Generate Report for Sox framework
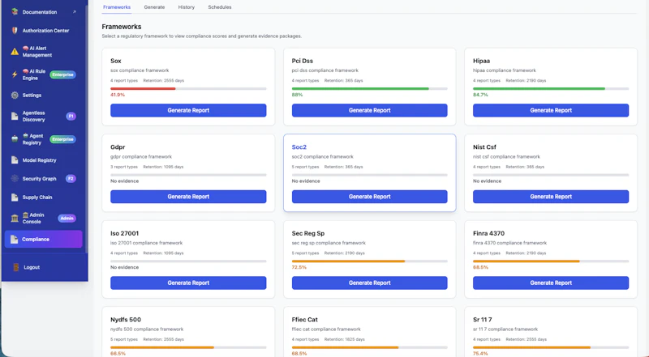 tap(188, 110)
